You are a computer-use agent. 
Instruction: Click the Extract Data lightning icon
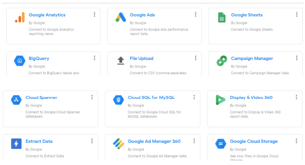click(16, 144)
